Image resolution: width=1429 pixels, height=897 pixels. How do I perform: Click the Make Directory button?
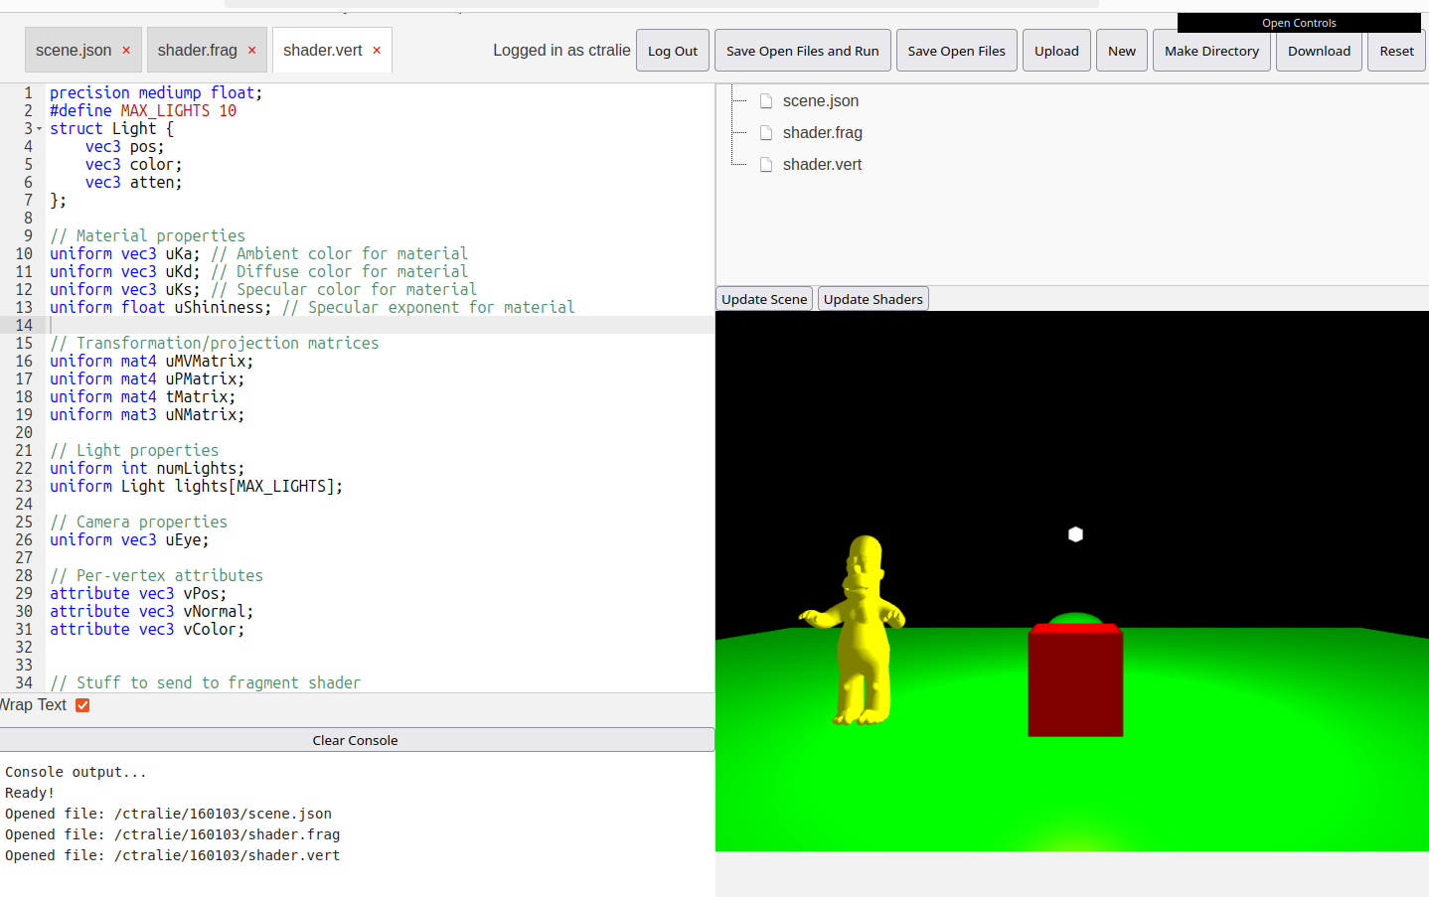click(1211, 51)
